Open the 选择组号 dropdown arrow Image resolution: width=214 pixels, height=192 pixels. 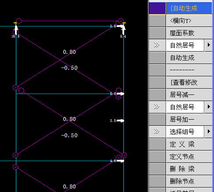pos(208,132)
